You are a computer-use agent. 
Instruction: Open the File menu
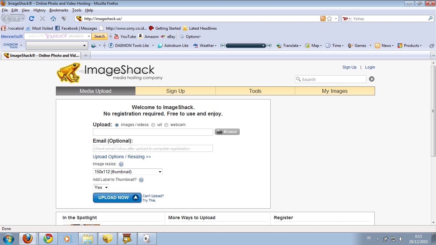(x=4, y=10)
